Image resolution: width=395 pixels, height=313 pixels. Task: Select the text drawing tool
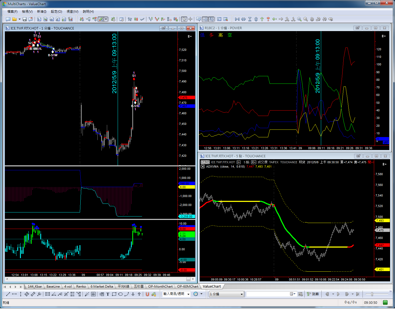point(108,294)
